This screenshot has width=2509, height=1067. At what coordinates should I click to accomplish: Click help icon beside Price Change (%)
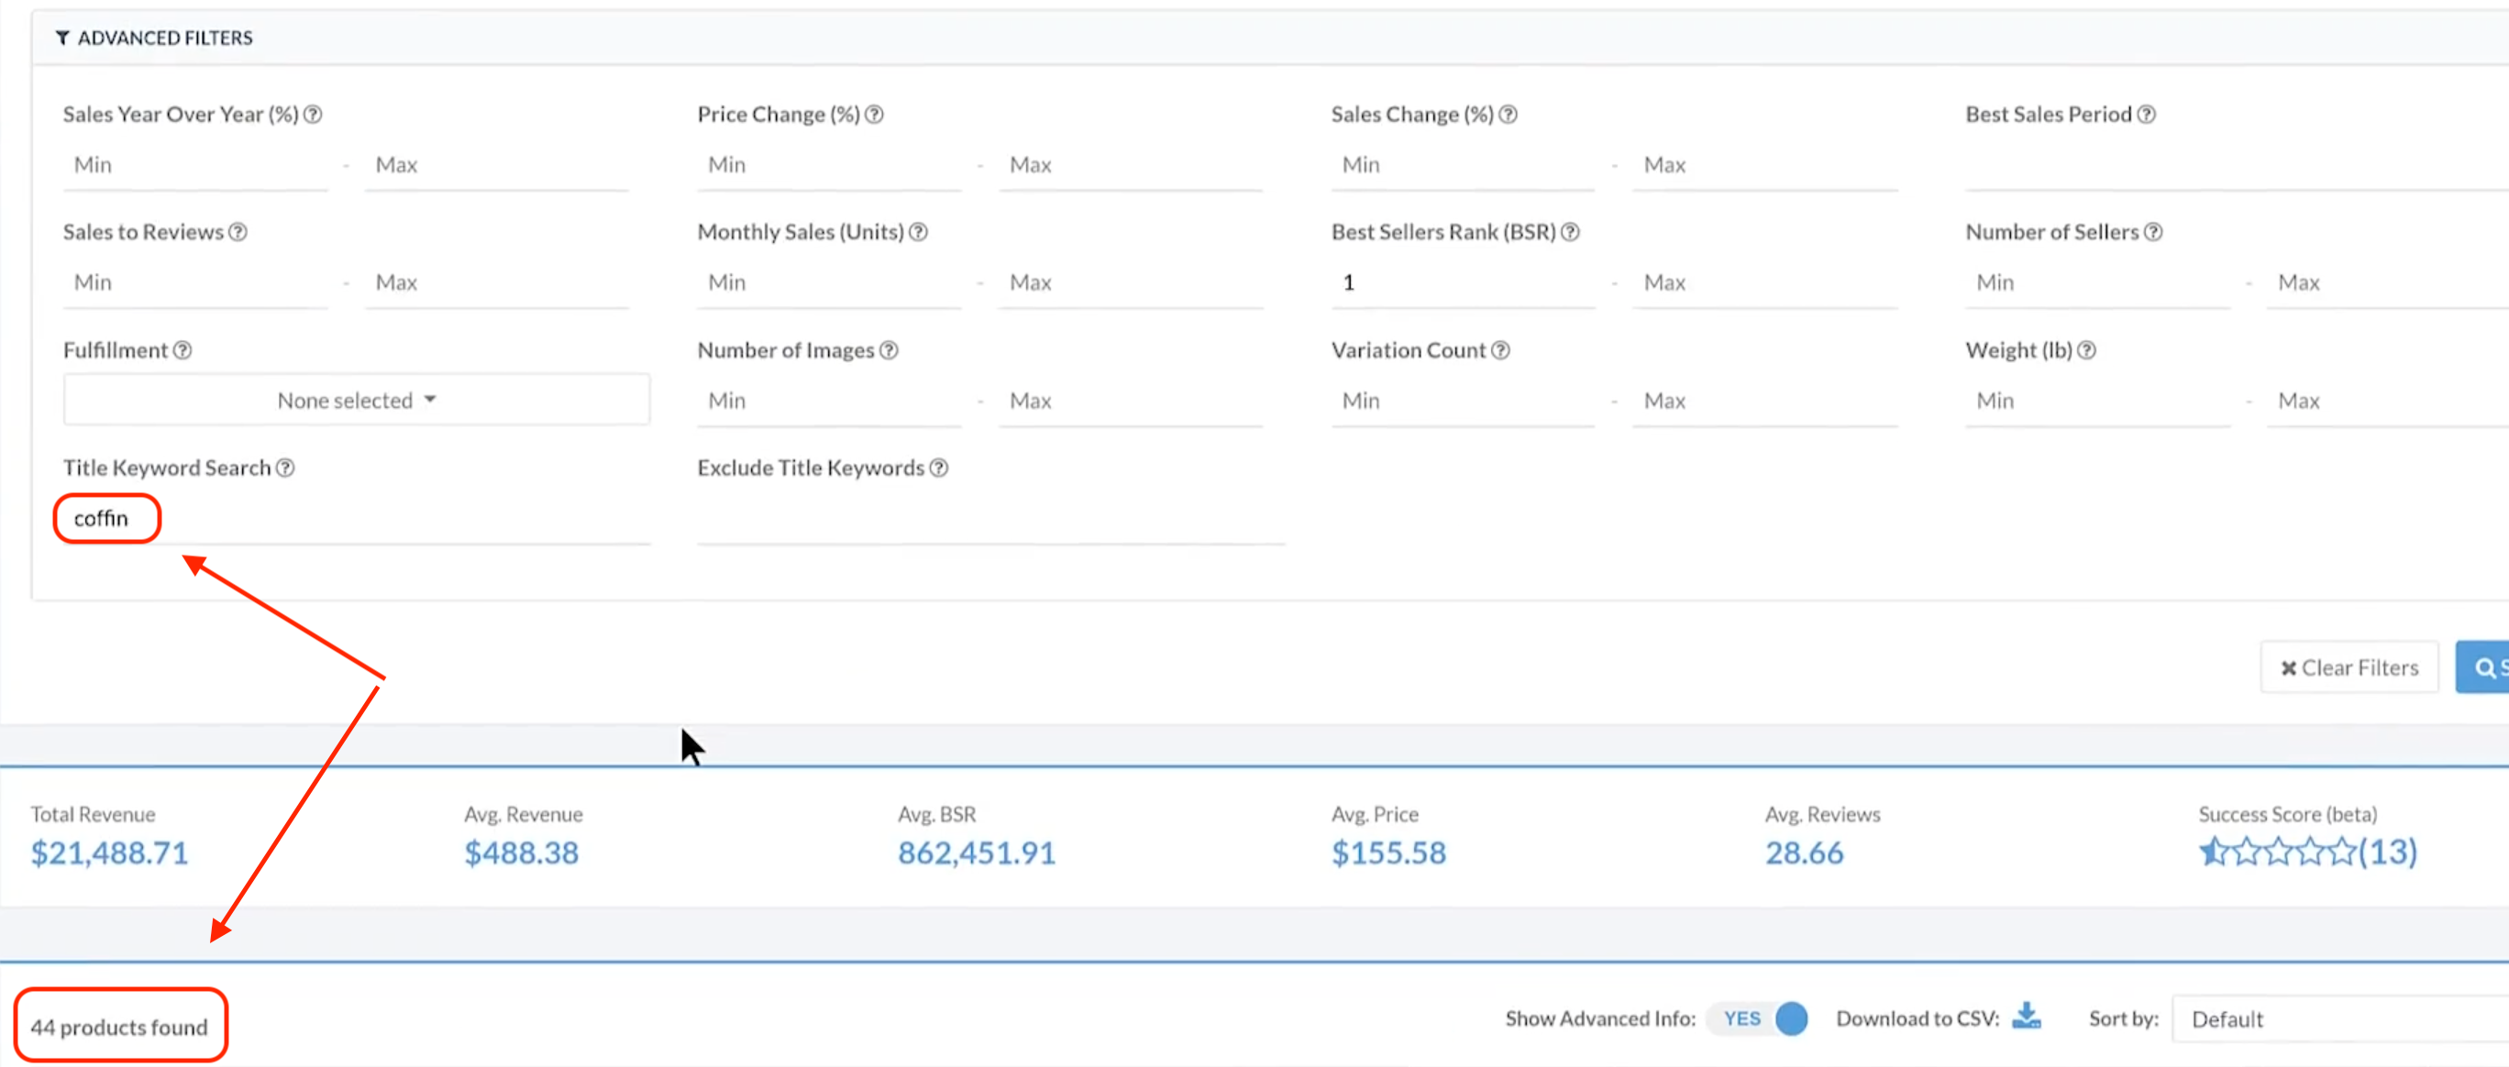(x=875, y=115)
